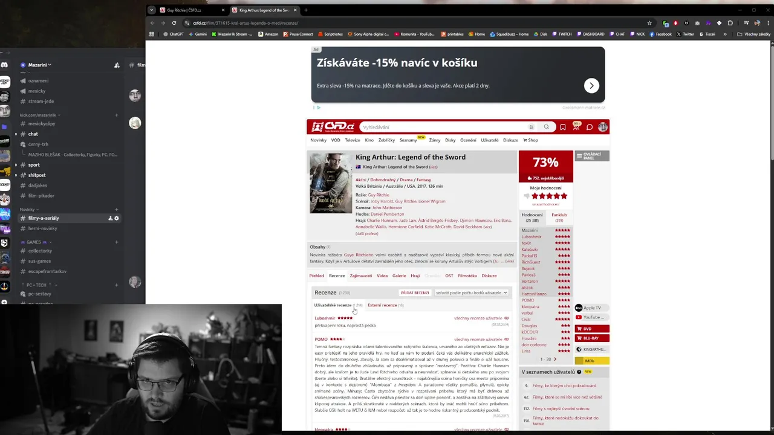This screenshot has width=774, height=435.
Task: Open the Žebříčky menu item
Action: click(x=386, y=140)
